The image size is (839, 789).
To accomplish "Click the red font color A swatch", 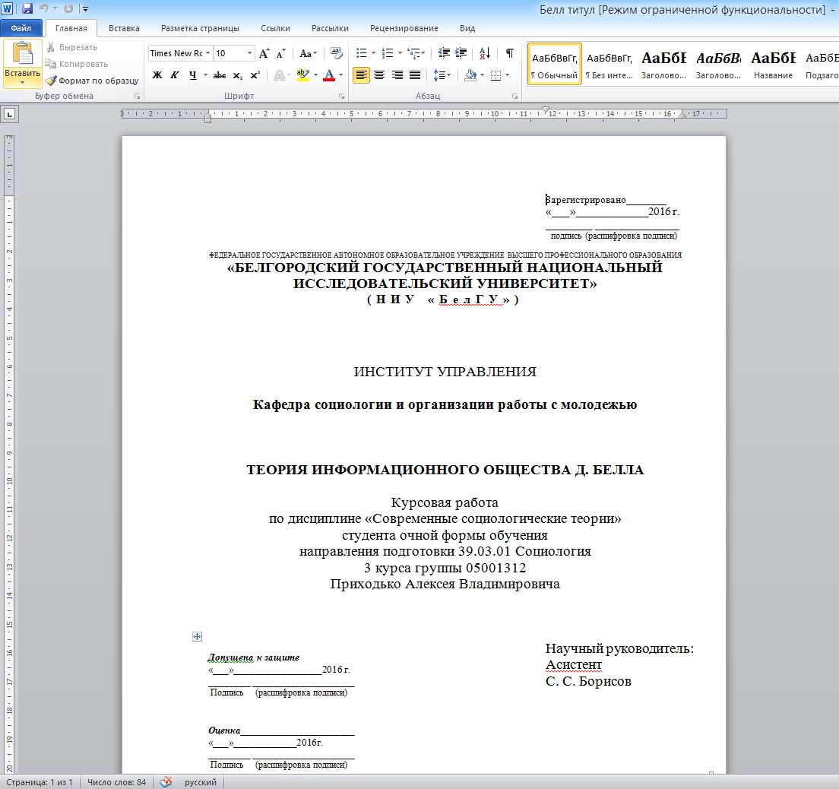I will [329, 75].
